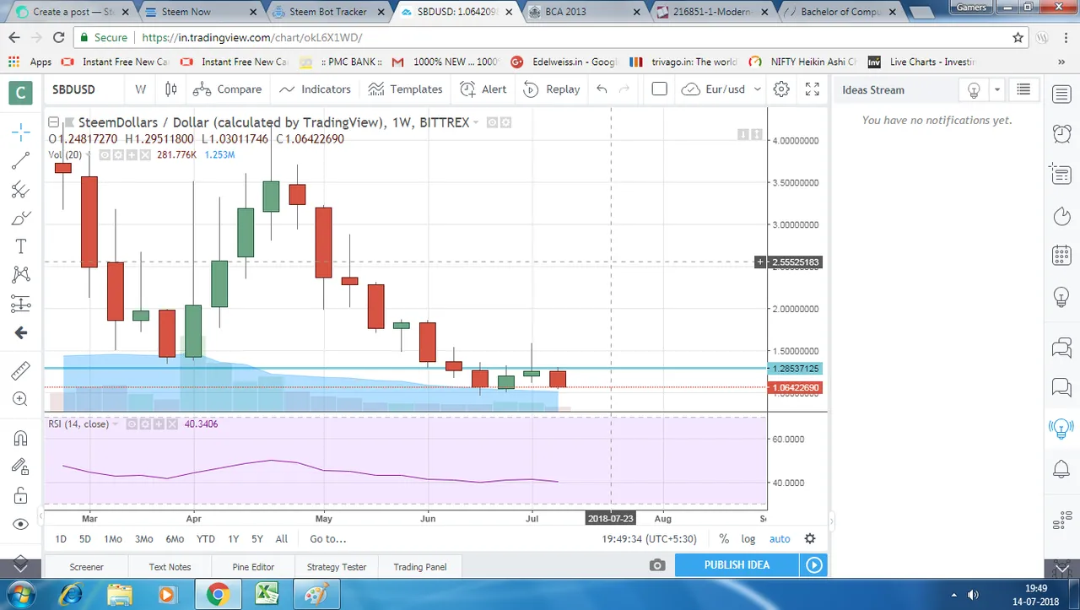Click the PUBLISH IDEA button

[737, 565]
